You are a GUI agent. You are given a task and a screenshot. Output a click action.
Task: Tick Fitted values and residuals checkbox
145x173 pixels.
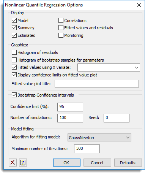click(61, 28)
